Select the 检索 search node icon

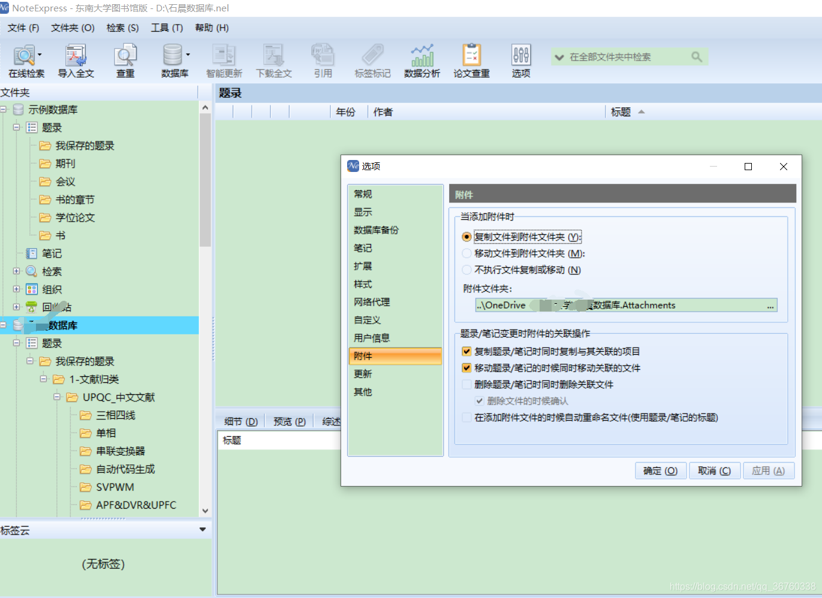point(32,271)
